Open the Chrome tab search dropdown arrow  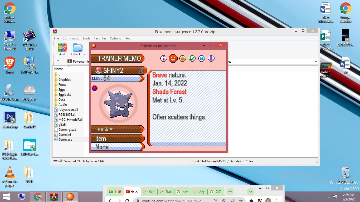pyautogui.click(x=251, y=192)
